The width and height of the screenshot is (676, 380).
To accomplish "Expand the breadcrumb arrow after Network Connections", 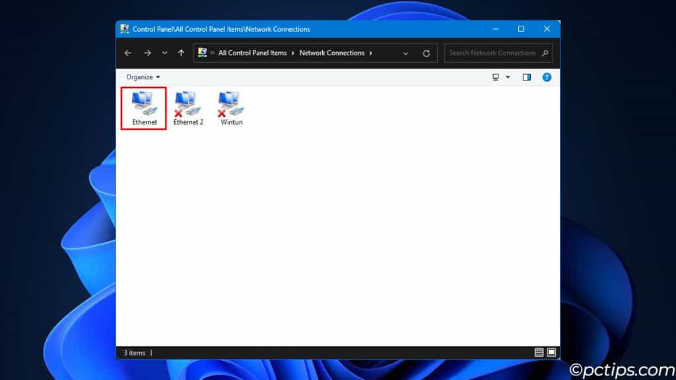I will (x=372, y=53).
